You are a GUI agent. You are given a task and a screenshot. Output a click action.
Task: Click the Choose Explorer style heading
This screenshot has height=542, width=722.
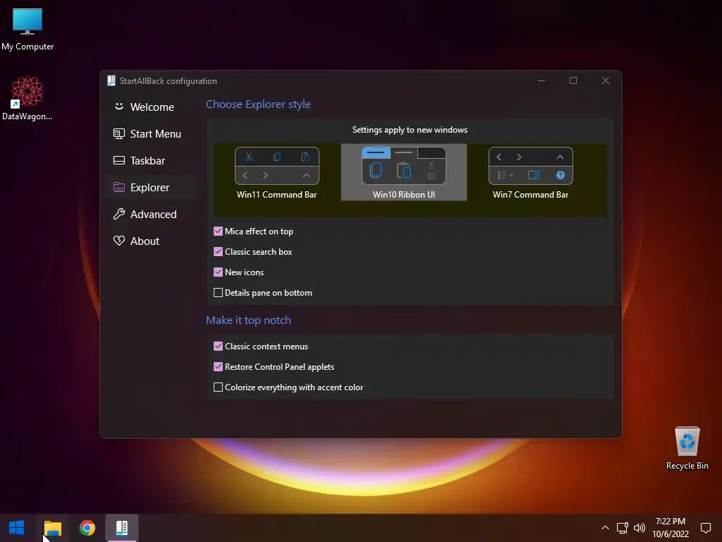258,104
